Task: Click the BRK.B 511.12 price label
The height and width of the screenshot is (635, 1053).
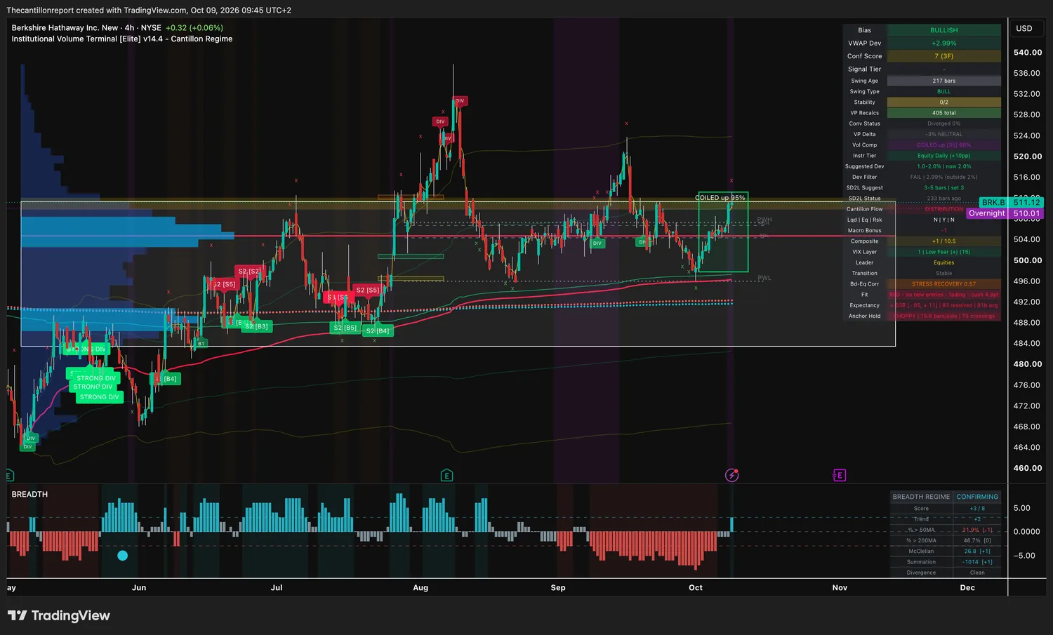Action: click(1011, 202)
